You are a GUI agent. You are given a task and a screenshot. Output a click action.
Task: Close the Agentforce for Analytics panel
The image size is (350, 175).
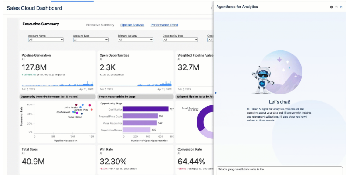(341, 7)
